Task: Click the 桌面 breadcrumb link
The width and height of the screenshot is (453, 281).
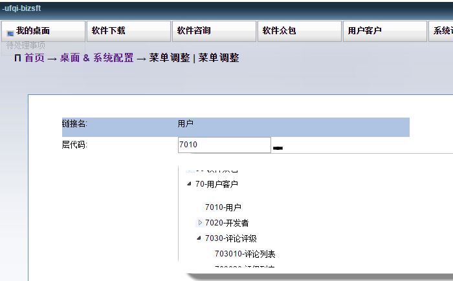Action: [70, 58]
